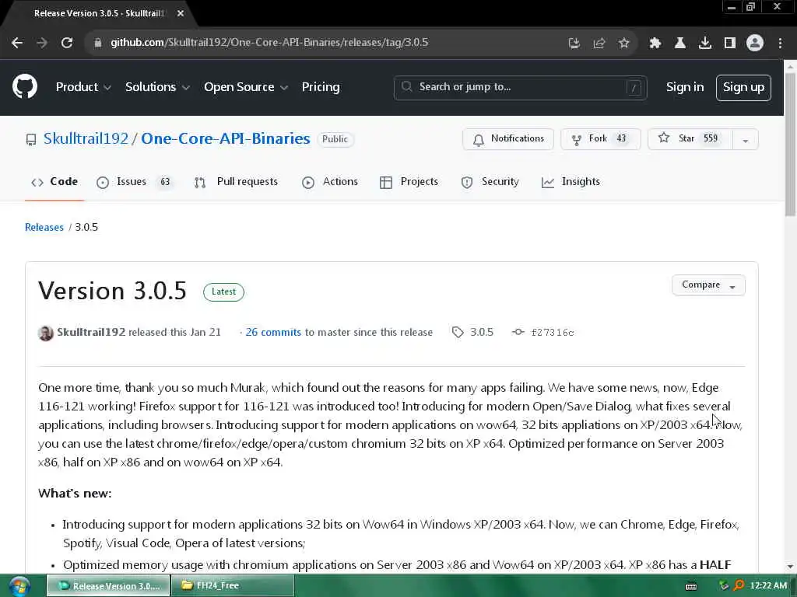This screenshot has height=597, width=797.
Task: Fork the repository
Action: pos(600,138)
